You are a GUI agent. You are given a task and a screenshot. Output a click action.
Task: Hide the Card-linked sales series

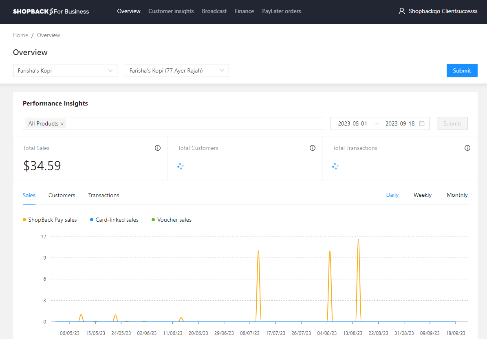pyautogui.click(x=114, y=220)
